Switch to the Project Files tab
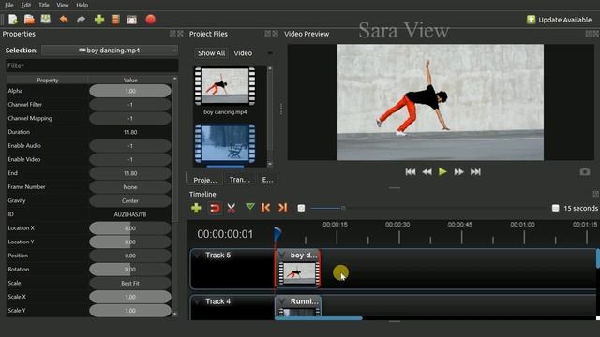Image resolution: width=600 pixels, height=337 pixels. (204, 180)
